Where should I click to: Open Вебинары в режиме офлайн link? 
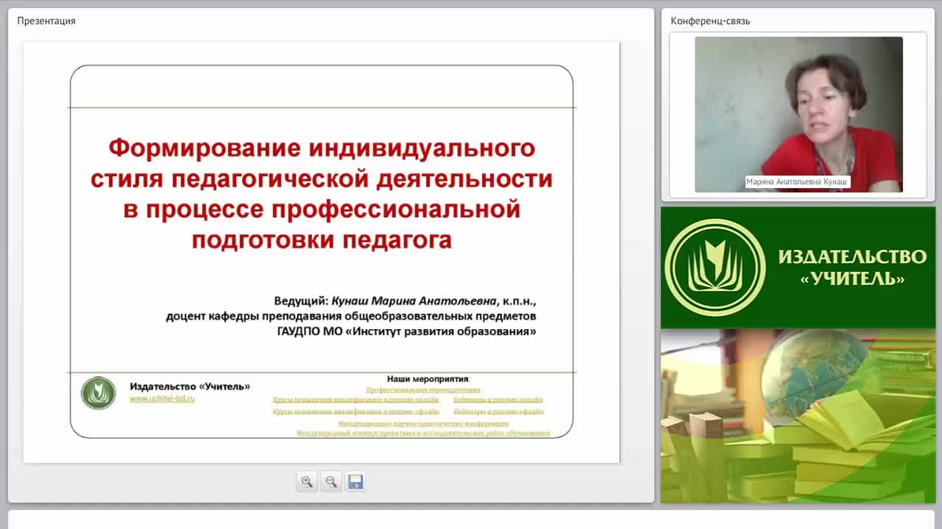(498, 412)
